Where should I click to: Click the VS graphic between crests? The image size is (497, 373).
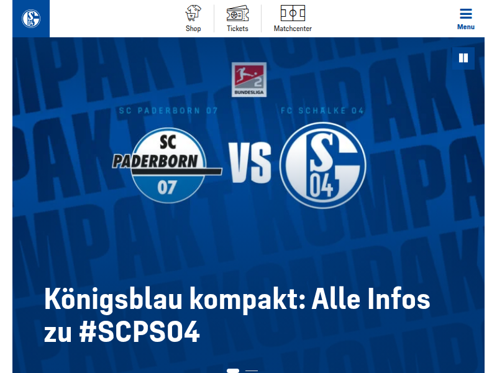[x=250, y=163]
